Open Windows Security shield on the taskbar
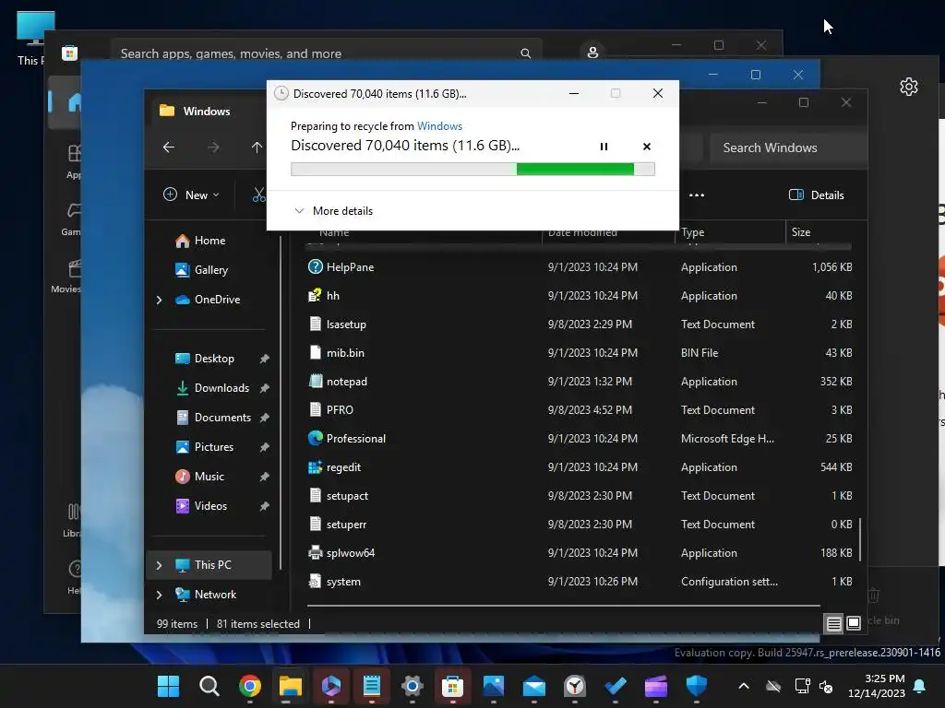Viewport: 945px width, 708px height. coord(696,686)
